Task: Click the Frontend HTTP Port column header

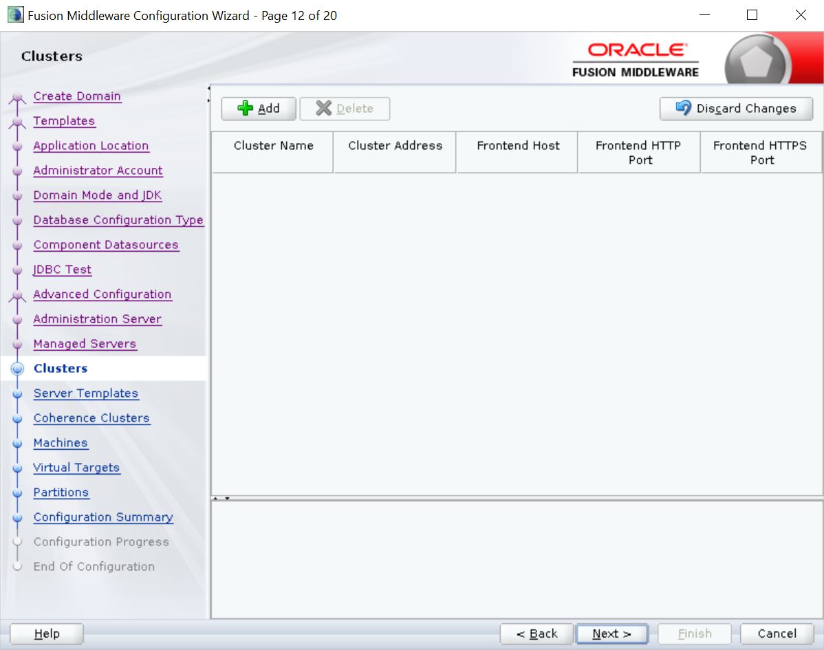Action: pos(640,153)
